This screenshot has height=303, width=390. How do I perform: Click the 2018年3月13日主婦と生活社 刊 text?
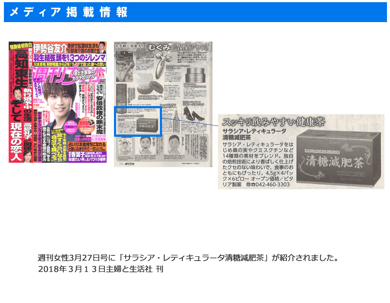click(x=101, y=268)
